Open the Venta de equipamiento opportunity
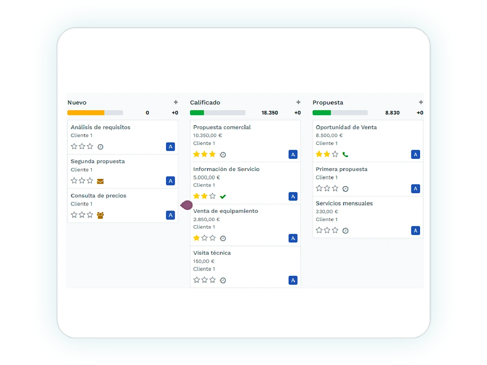Viewport: 487px width, 365px height. tap(226, 211)
